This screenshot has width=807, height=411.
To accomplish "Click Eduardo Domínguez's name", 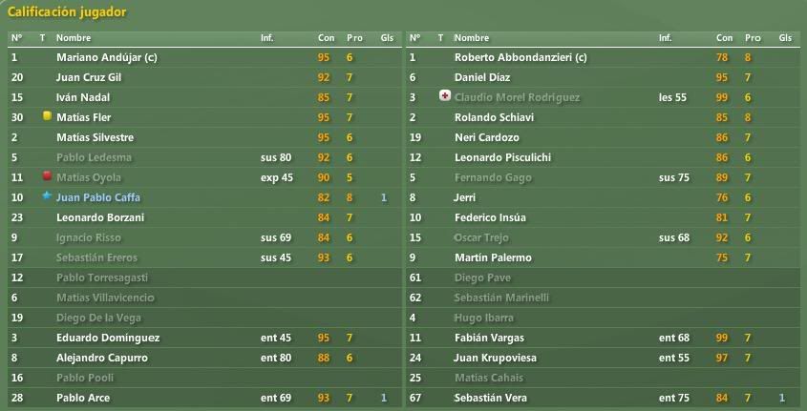I will [108, 338].
